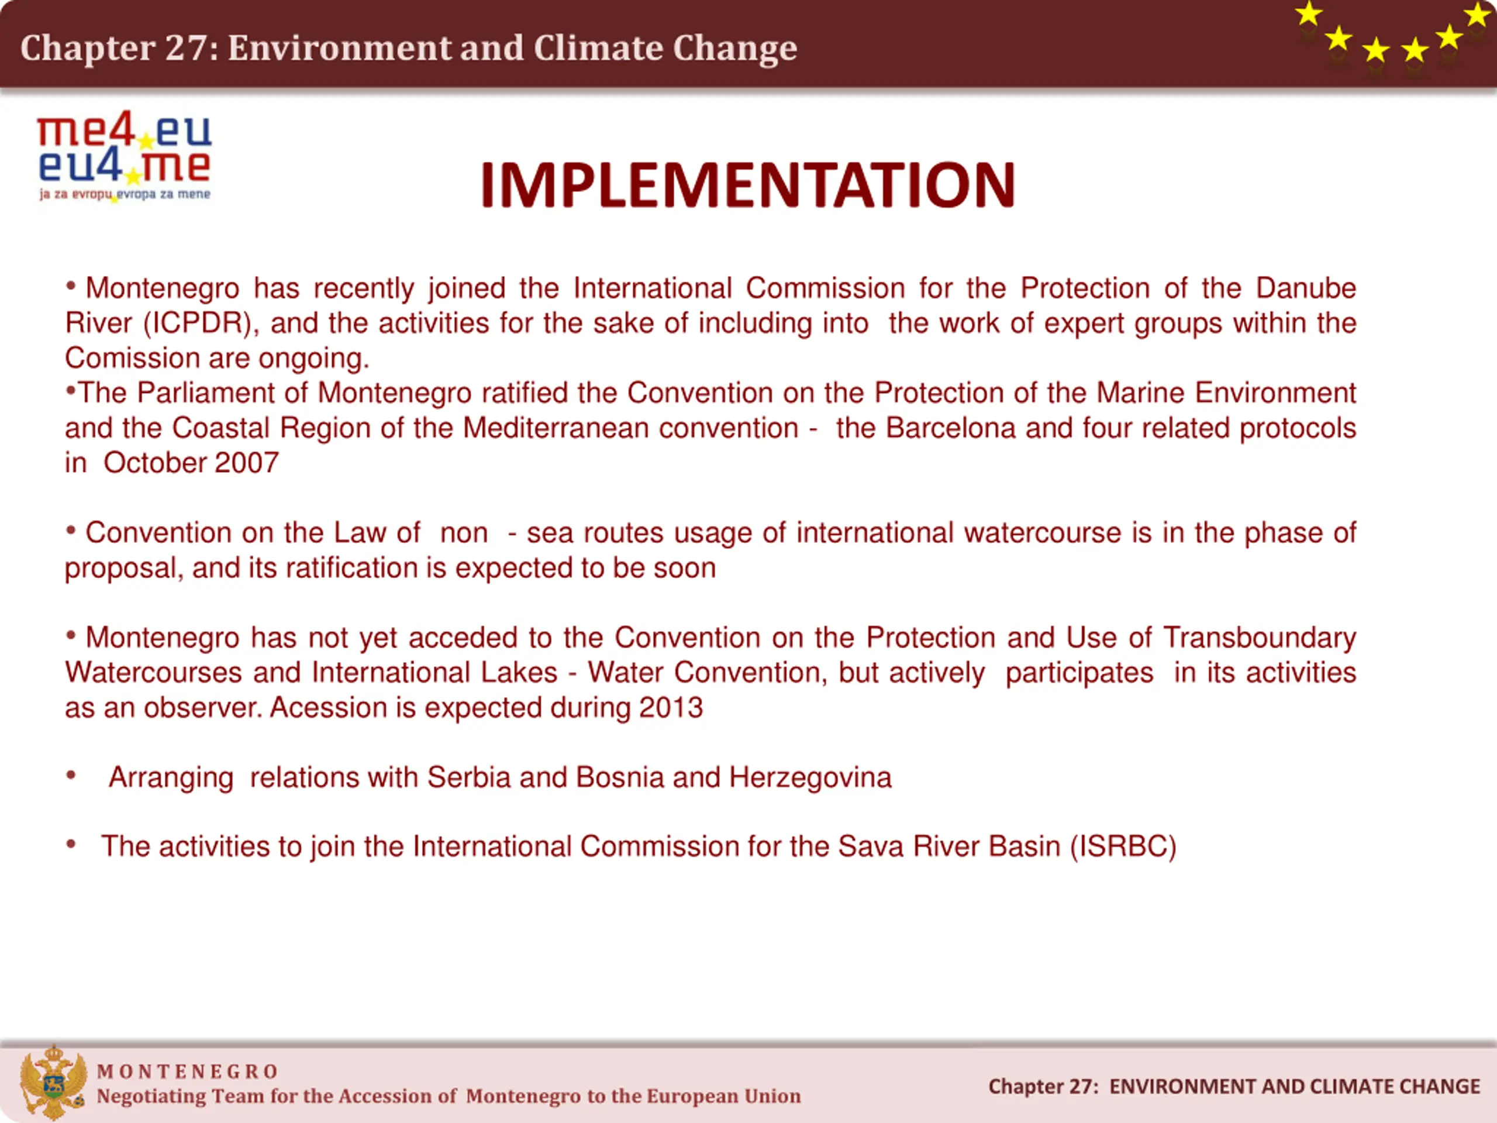Image resolution: width=1497 pixels, height=1123 pixels.
Task: Click the line 'proposal, and its ratification is expected'
Action: coord(390,568)
